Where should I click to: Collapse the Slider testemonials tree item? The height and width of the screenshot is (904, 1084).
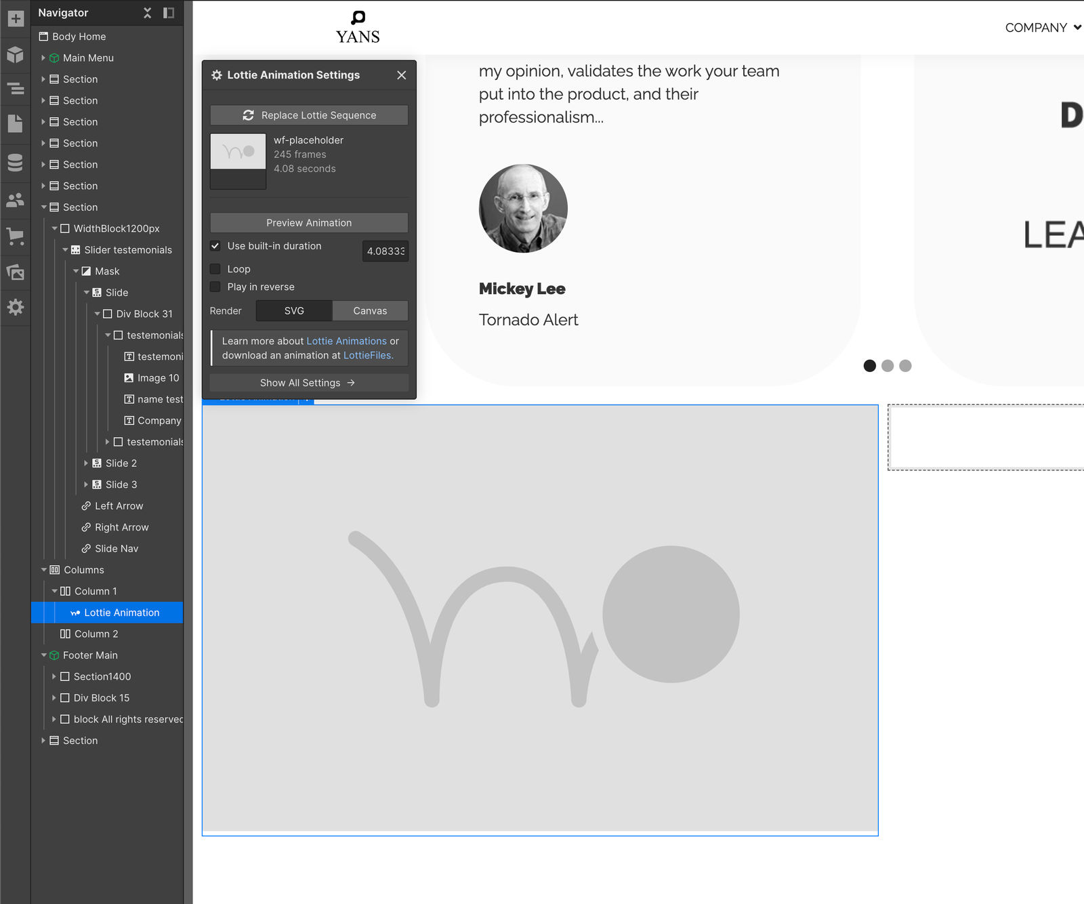click(65, 249)
